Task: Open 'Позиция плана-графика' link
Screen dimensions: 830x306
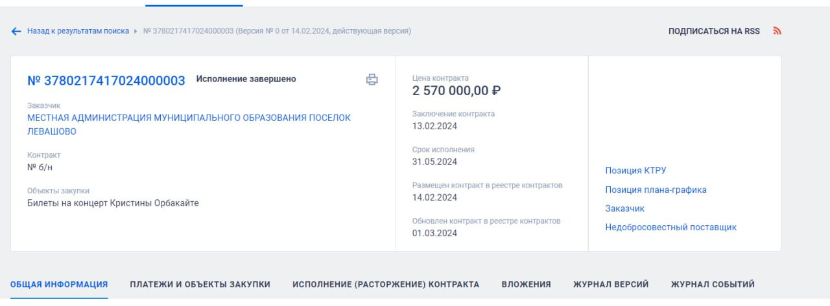Action: pyautogui.click(x=656, y=190)
